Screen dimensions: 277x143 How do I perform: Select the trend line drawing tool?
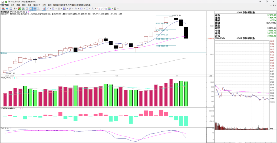click(48, 9)
